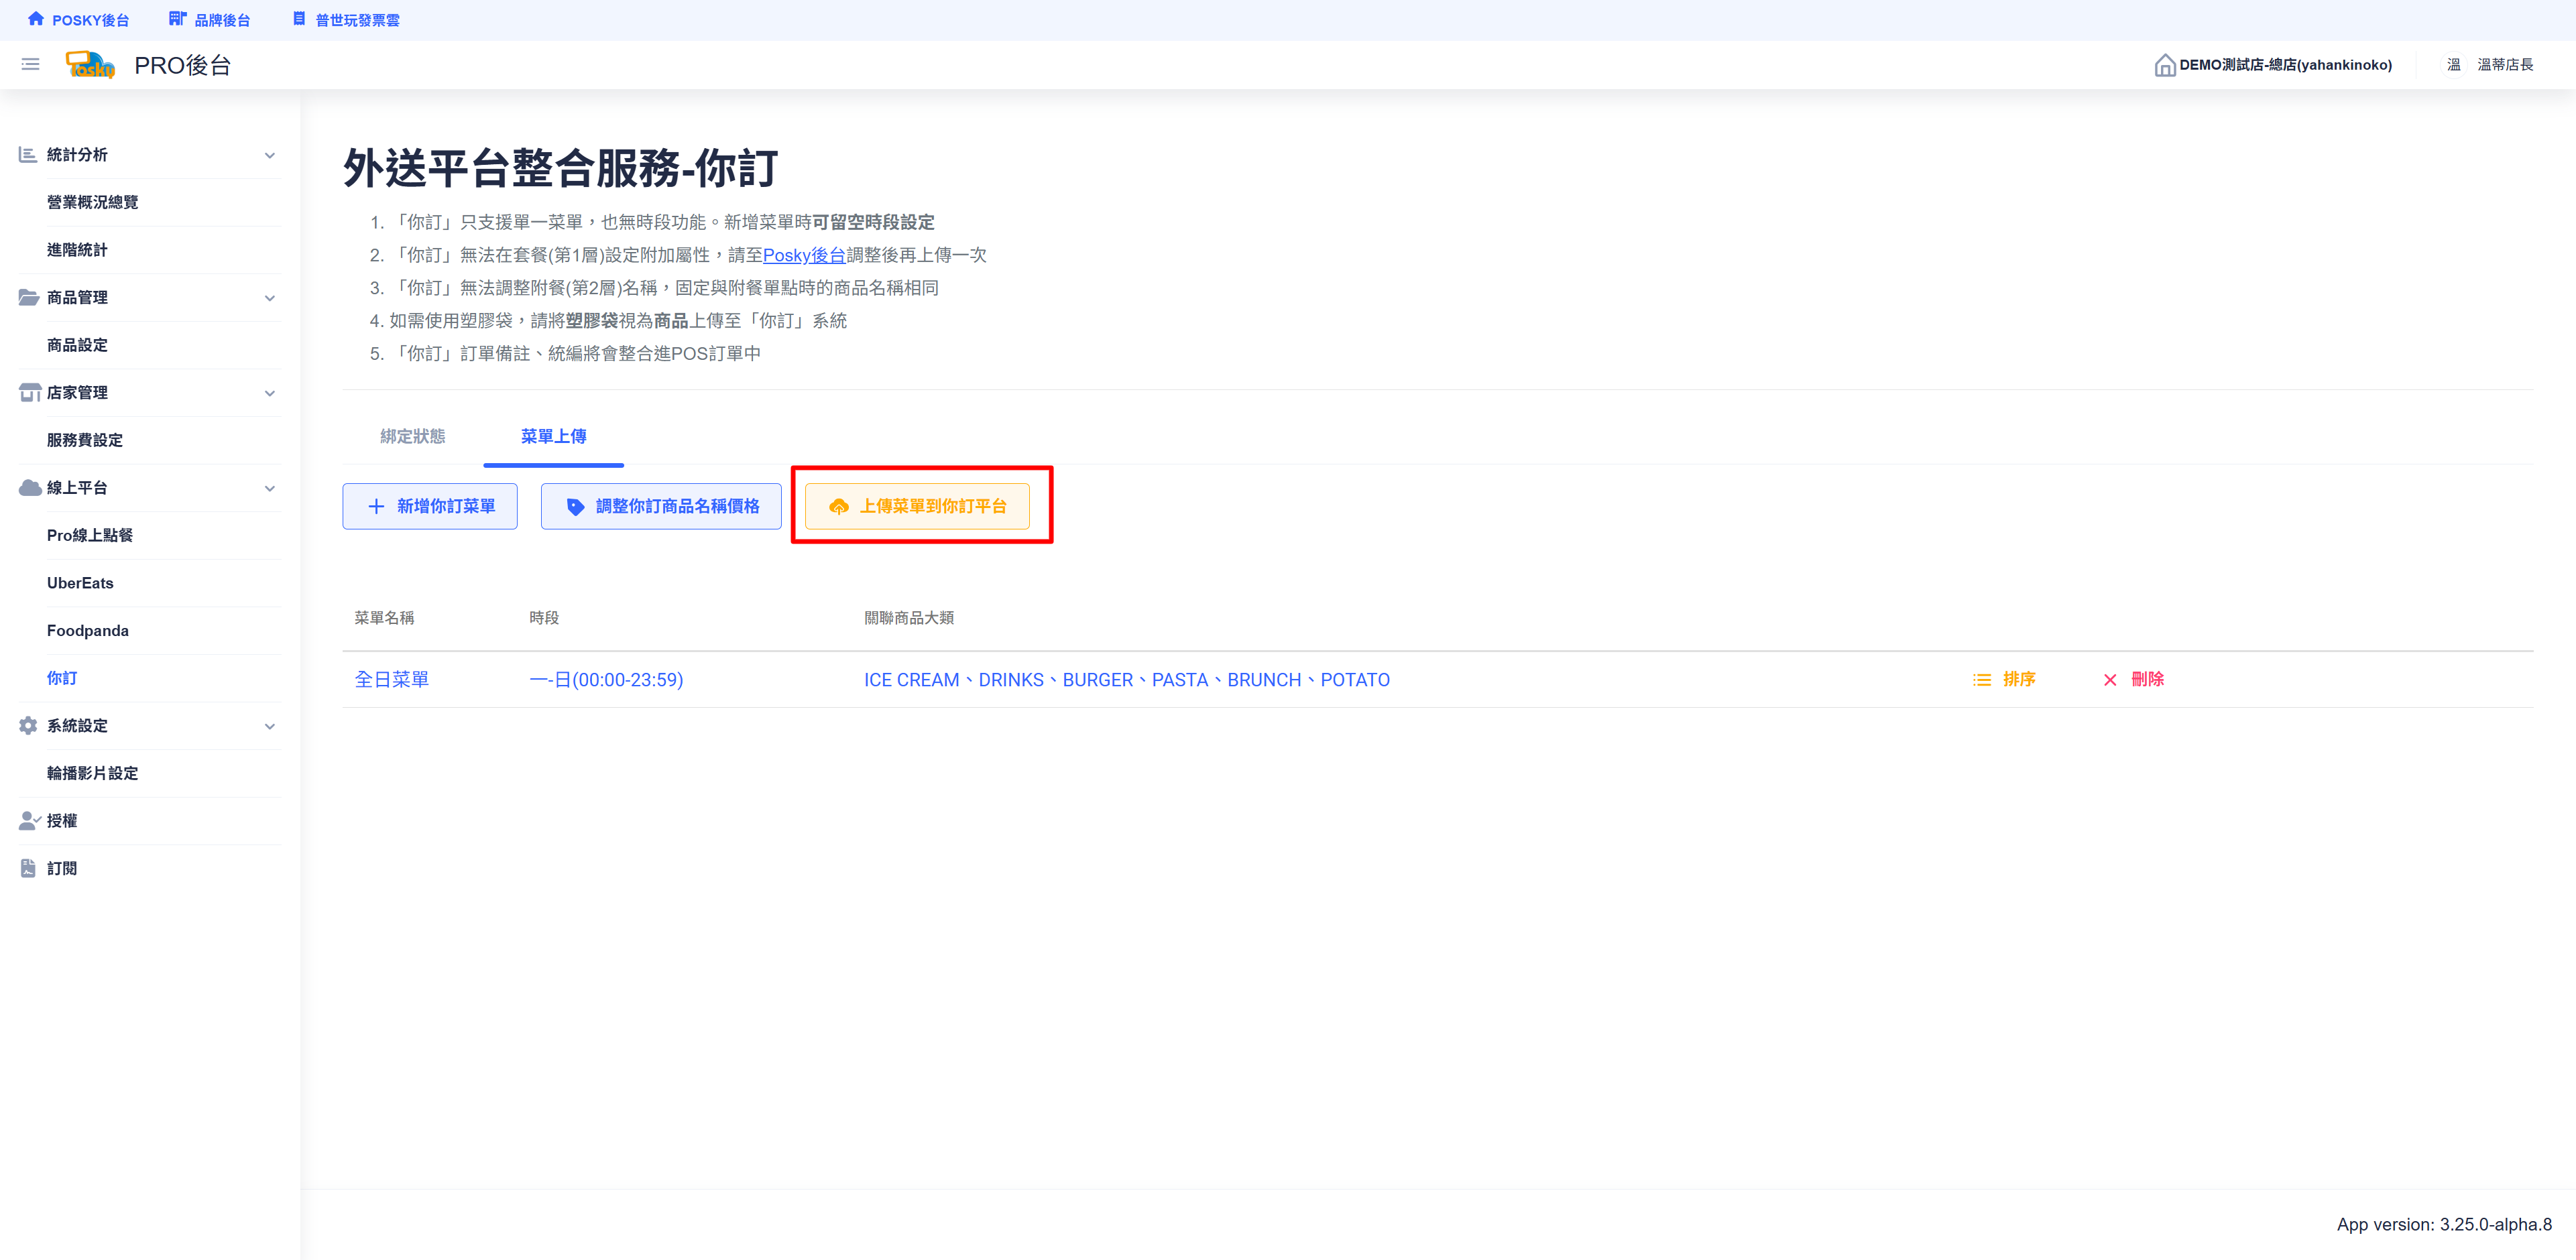This screenshot has height=1260, width=2576.
Task: Click 調整你訂商品名稱價格 button
Action: [661, 507]
